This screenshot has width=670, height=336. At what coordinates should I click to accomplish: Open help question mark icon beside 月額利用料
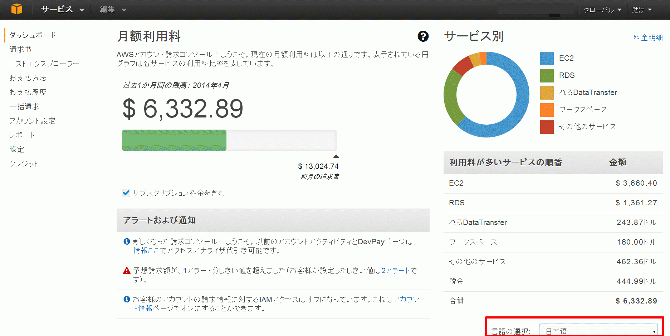(x=423, y=36)
